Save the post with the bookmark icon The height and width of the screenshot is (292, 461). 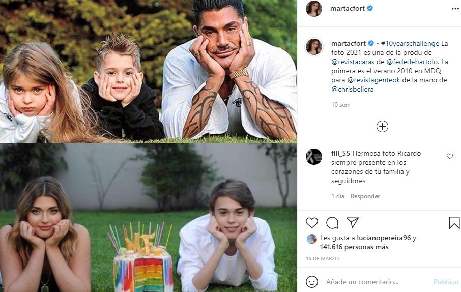454,223
